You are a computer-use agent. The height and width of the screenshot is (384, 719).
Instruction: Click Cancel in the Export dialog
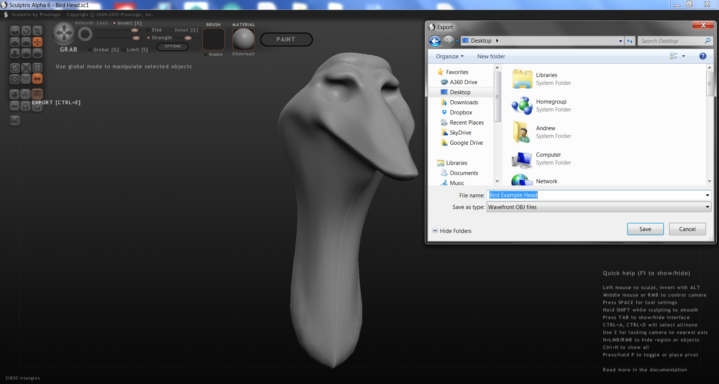pyautogui.click(x=687, y=229)
